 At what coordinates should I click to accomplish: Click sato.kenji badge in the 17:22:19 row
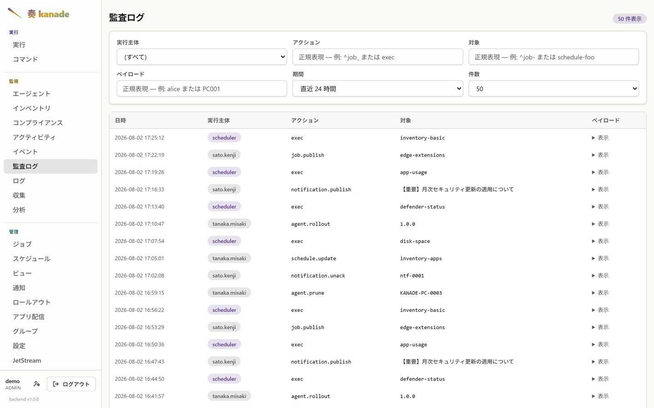[224, 155]
